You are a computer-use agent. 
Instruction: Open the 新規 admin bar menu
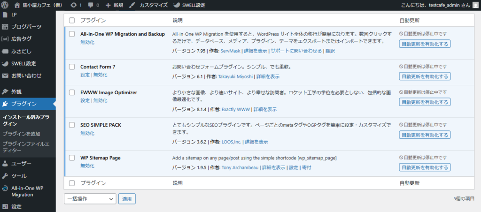point(114,5)
